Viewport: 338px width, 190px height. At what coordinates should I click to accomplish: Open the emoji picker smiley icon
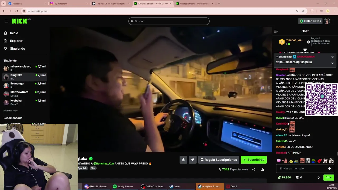click(329, 168)
